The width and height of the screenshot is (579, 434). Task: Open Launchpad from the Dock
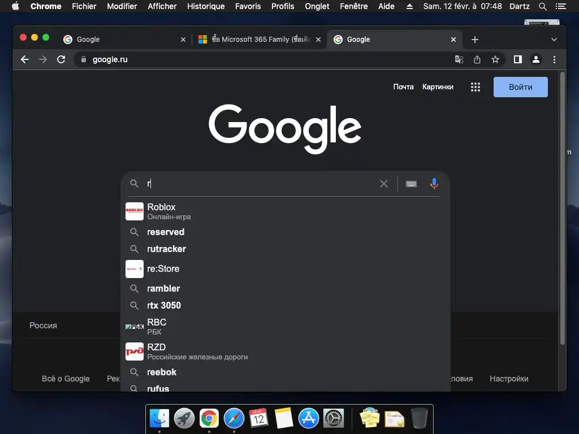(x=184, y=418)
